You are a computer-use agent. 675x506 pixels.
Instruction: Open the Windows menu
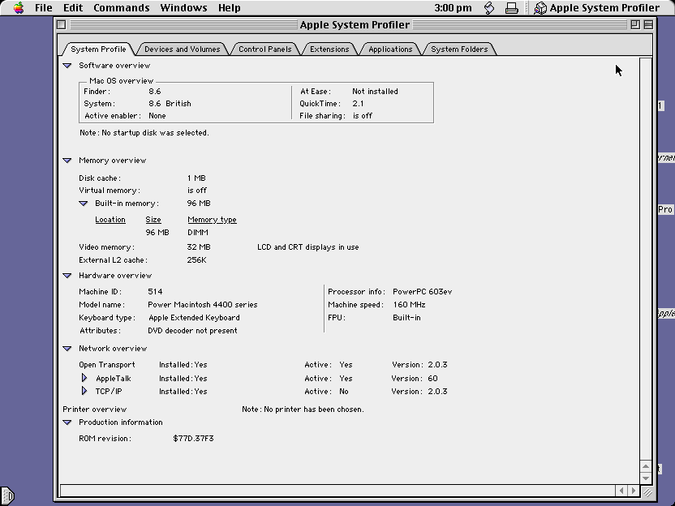tap(183, 8)
